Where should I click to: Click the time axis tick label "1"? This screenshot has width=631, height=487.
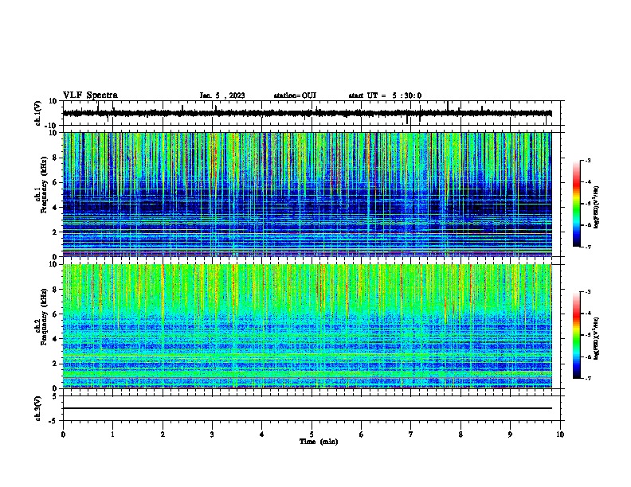[112, 434]
